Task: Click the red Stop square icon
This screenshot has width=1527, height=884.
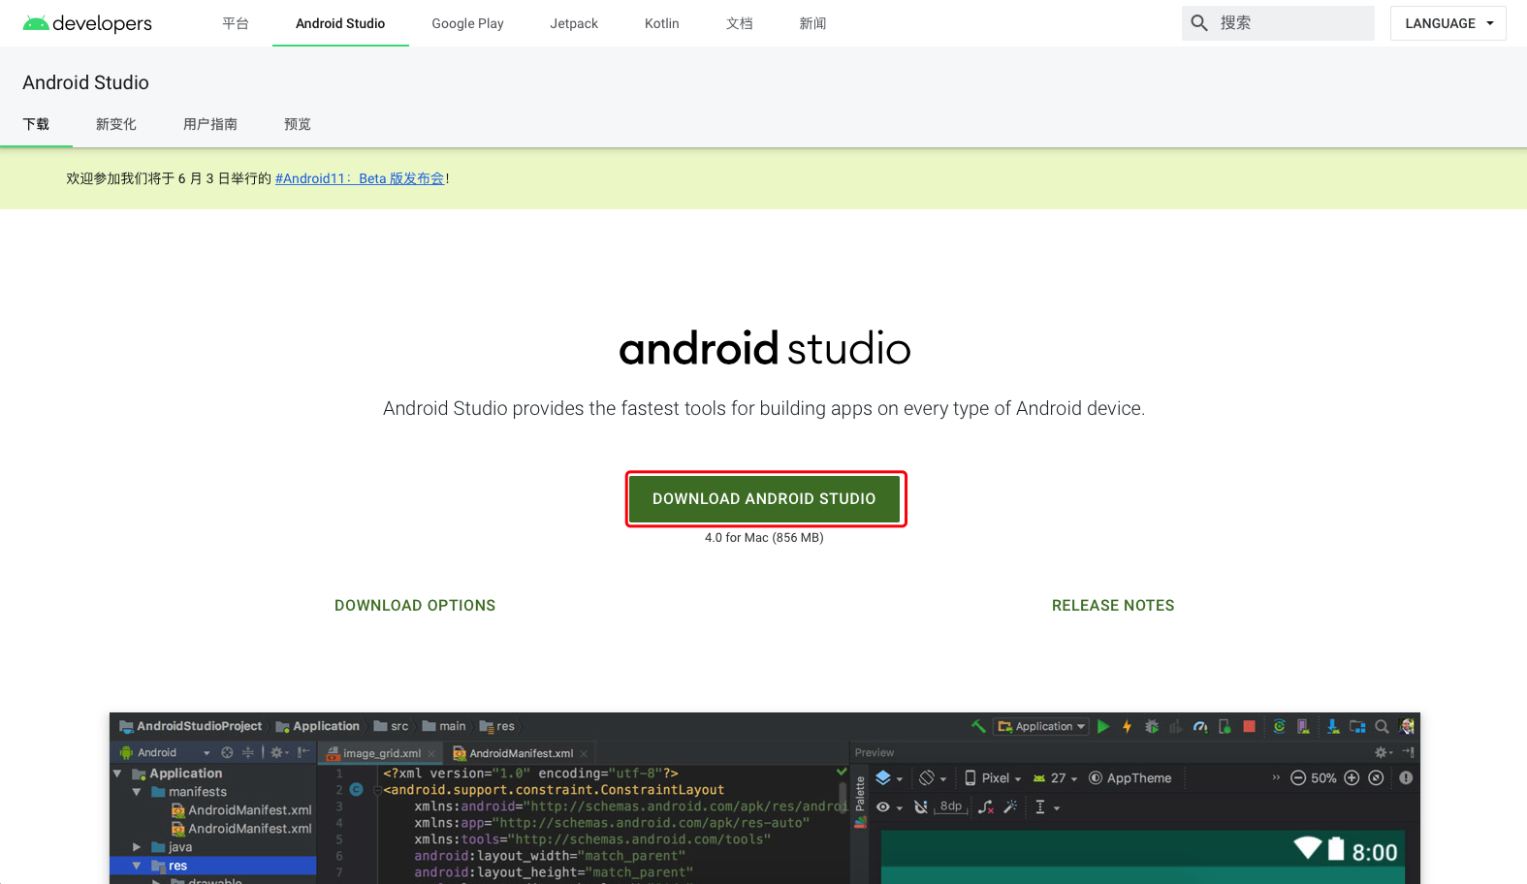Action: pos(1249,726)
